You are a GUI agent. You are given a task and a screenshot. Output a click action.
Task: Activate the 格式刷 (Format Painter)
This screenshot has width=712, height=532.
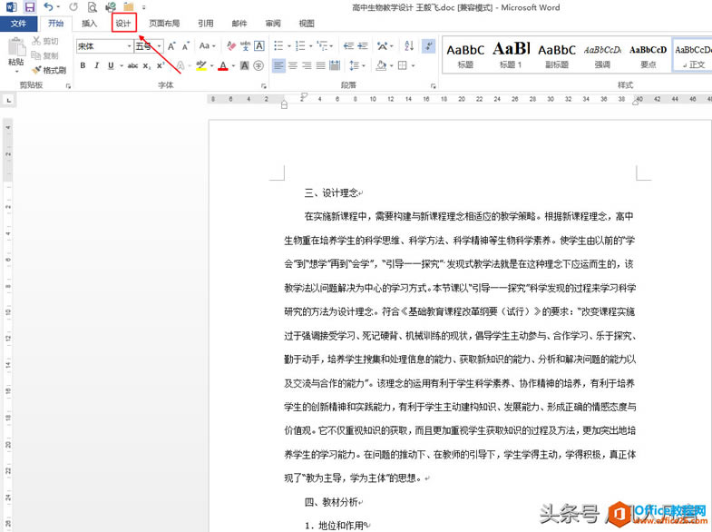point(50,70)
